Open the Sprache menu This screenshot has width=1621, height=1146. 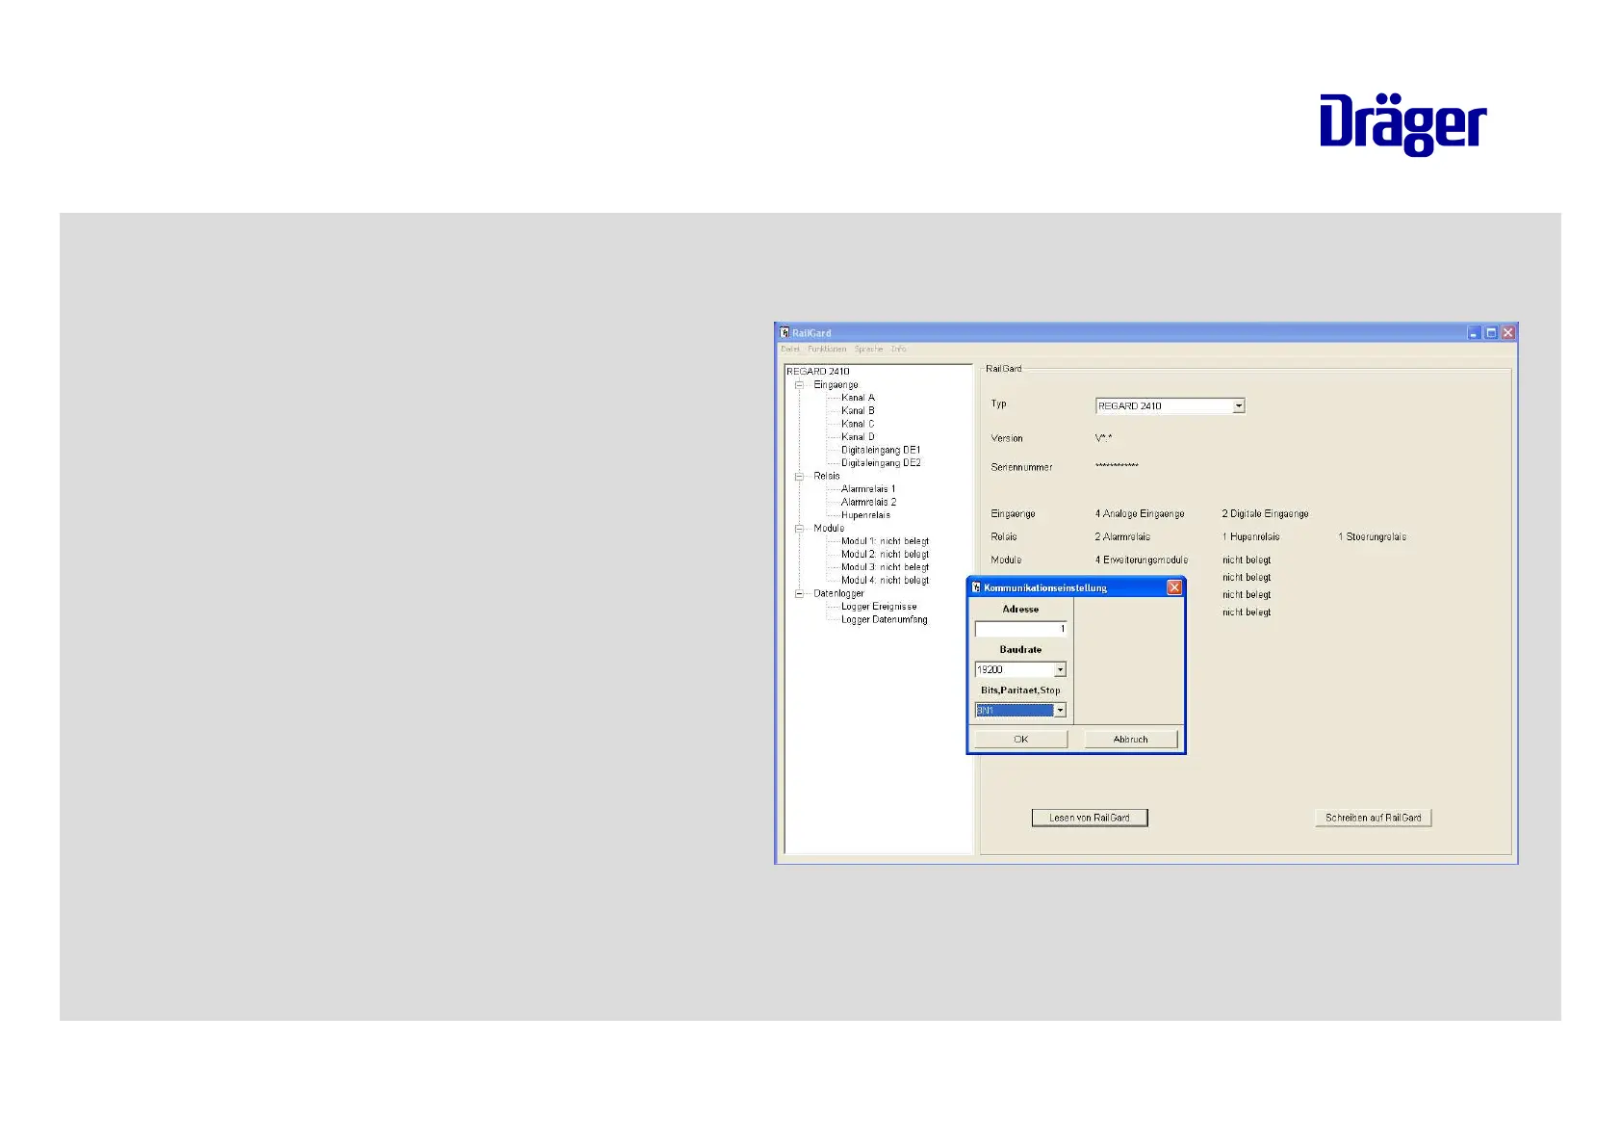[x=868, y=350]
